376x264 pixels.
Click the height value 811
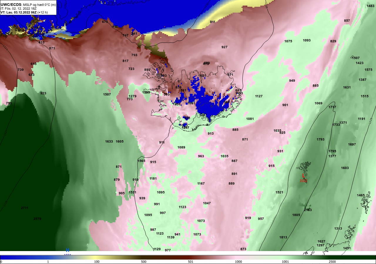(x=213, y=22)
